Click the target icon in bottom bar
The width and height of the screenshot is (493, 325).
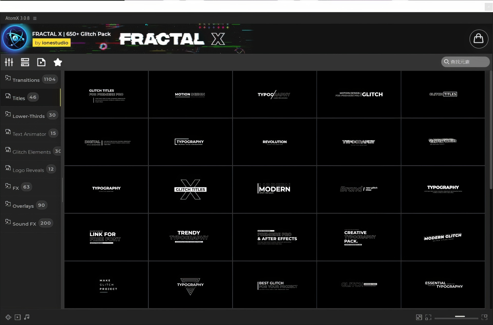click(x=8, y=317)
